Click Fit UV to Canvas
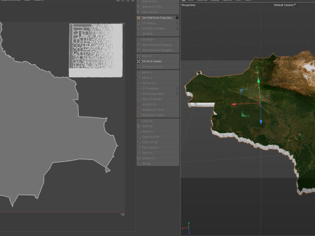The width and height of the screenshot is (315, 236). [x=157, y=62]
